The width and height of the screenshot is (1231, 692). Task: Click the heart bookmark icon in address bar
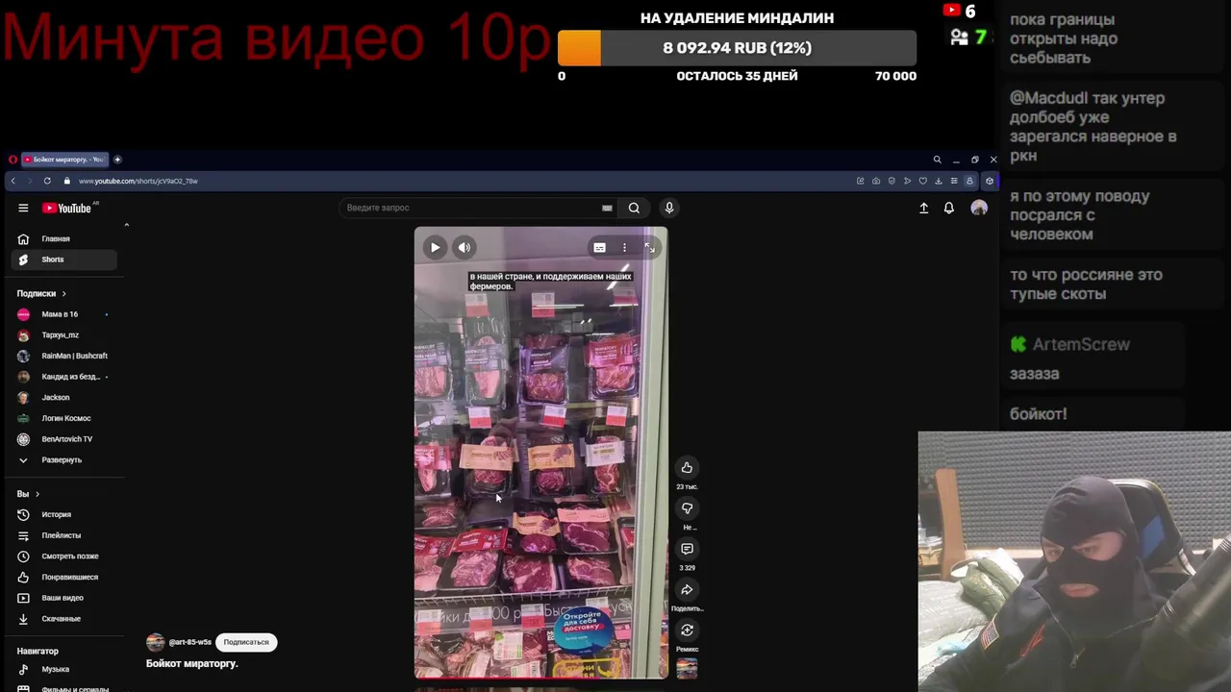click(x=923, y=181)
